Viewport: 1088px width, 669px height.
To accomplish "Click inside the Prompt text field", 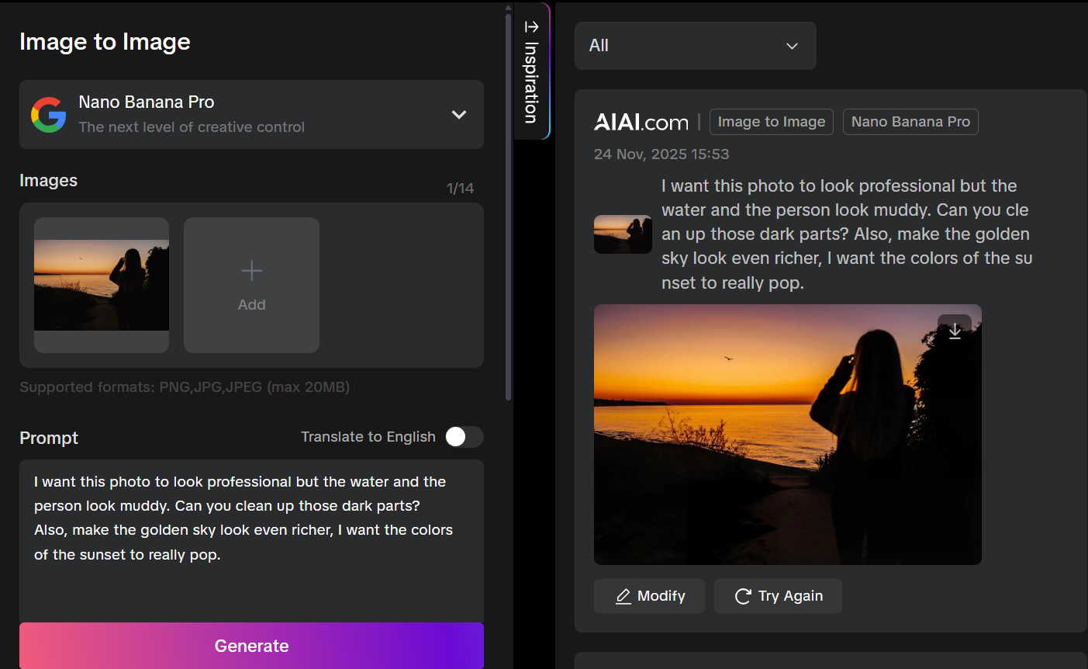I will coord(251,541).
